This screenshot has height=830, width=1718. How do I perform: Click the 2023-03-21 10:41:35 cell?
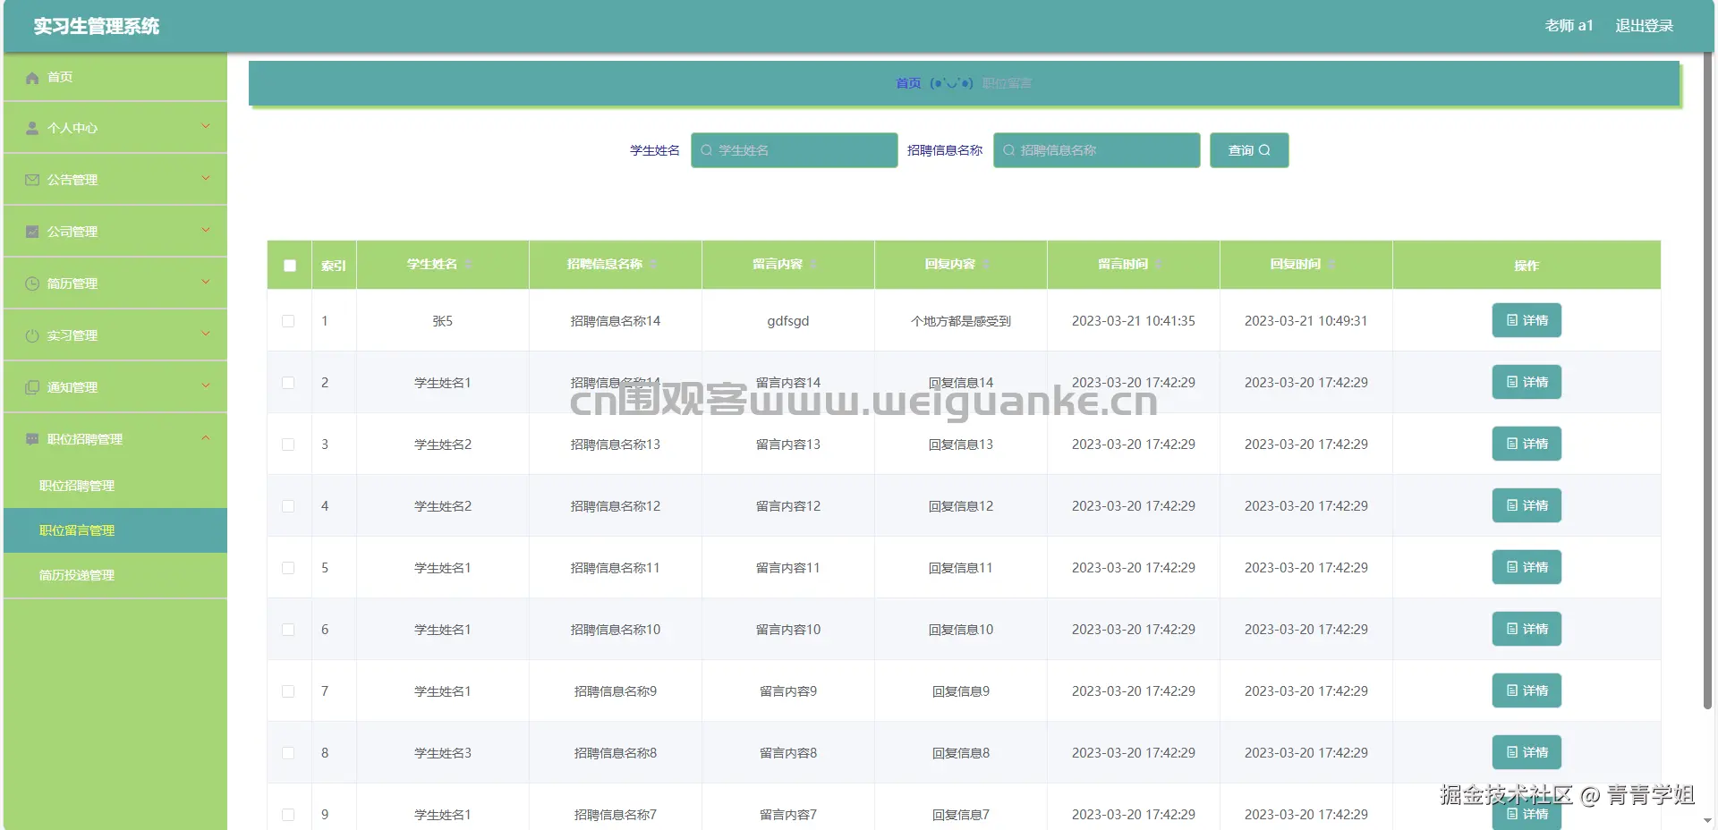1134,321
